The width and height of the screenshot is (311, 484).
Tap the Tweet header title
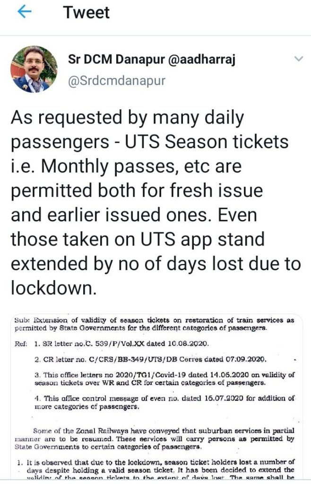86,13
